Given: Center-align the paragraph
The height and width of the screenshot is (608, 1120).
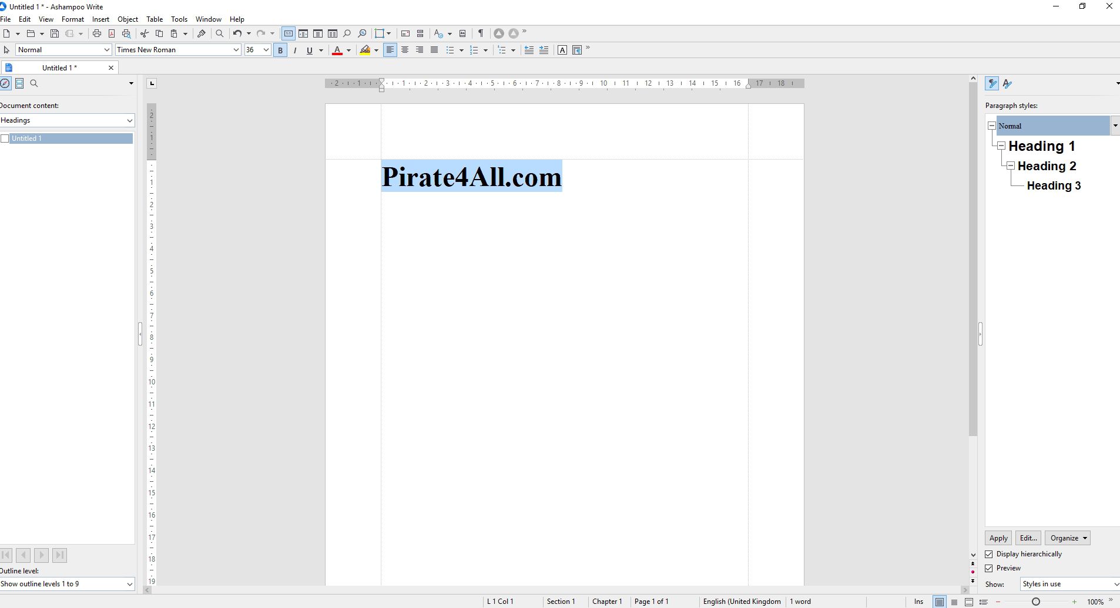Looking at the screenshot, I should coord(405,50).
